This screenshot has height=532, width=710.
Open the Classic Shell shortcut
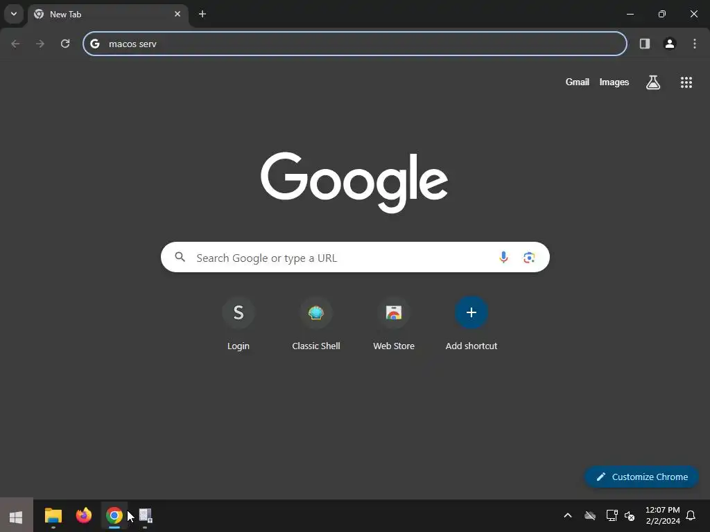pyautogui.click(x=316, y=324)
